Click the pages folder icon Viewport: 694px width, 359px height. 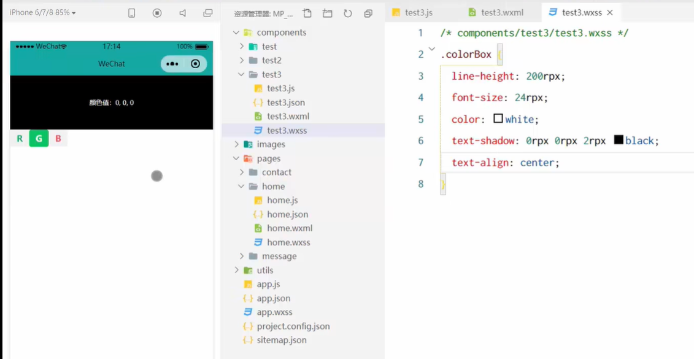coord(249,158)
